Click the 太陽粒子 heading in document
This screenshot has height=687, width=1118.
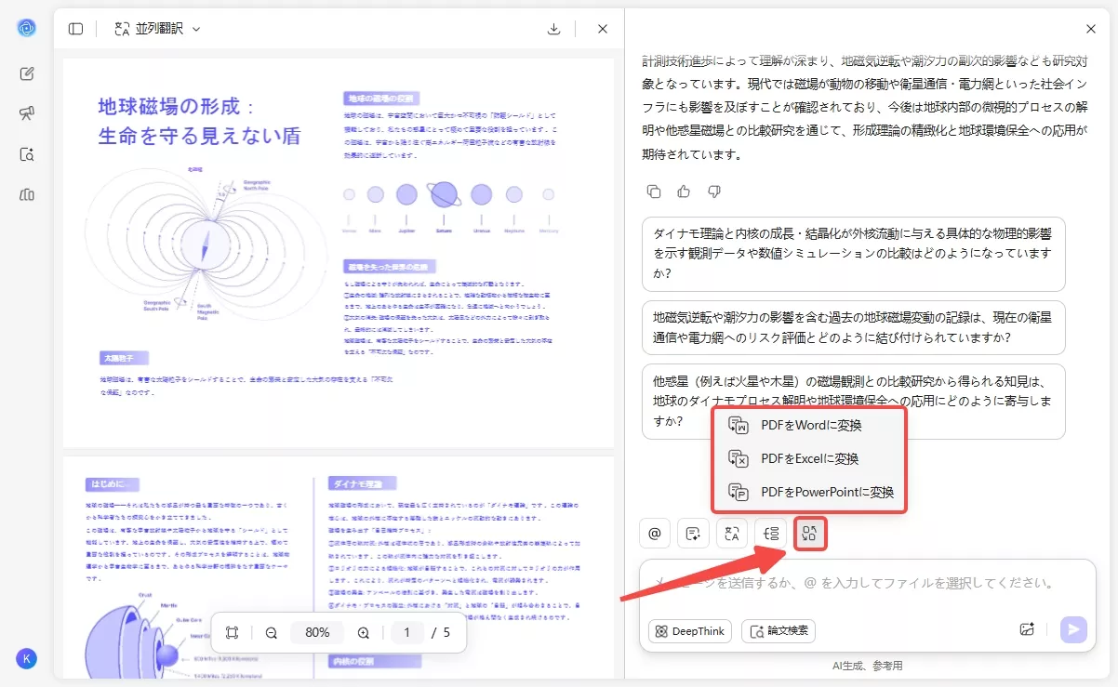[x=124, y=358]
